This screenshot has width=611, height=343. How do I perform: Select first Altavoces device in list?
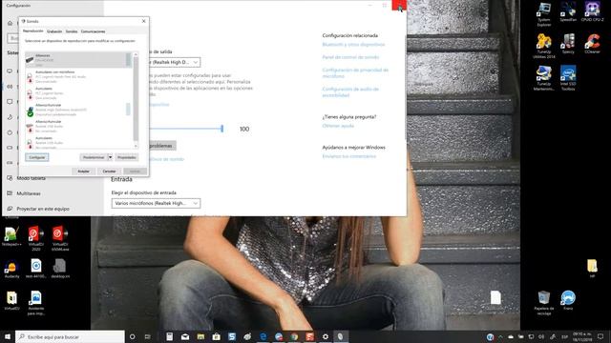pos(78,60)
